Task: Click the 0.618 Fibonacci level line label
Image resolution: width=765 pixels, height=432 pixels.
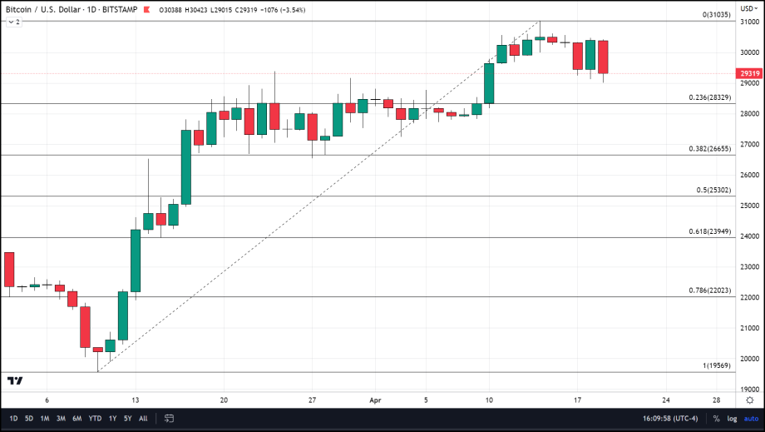Action: click(x=709, y=231)
